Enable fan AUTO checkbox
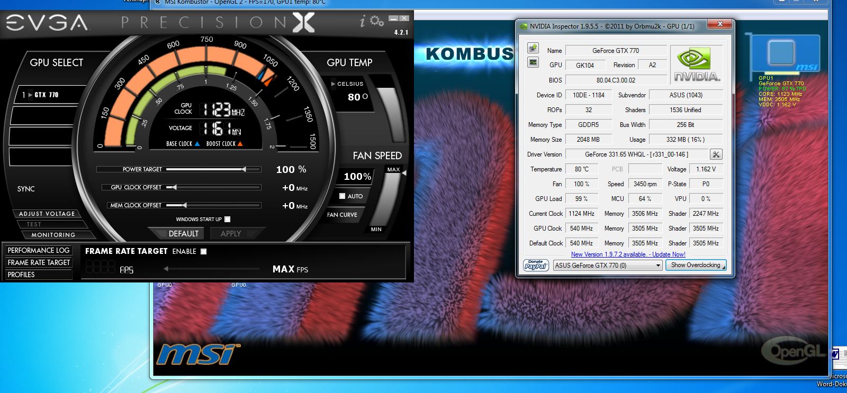The height and width of the screenshot is (393, 847). point(342,196)
